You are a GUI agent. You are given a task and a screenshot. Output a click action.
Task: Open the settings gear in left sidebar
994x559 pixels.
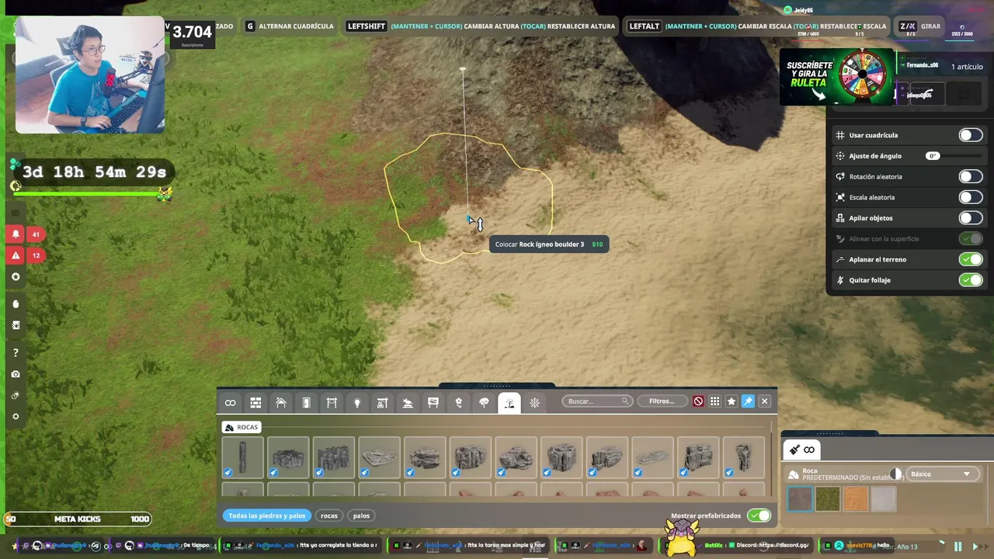click(x=16, y=416)
